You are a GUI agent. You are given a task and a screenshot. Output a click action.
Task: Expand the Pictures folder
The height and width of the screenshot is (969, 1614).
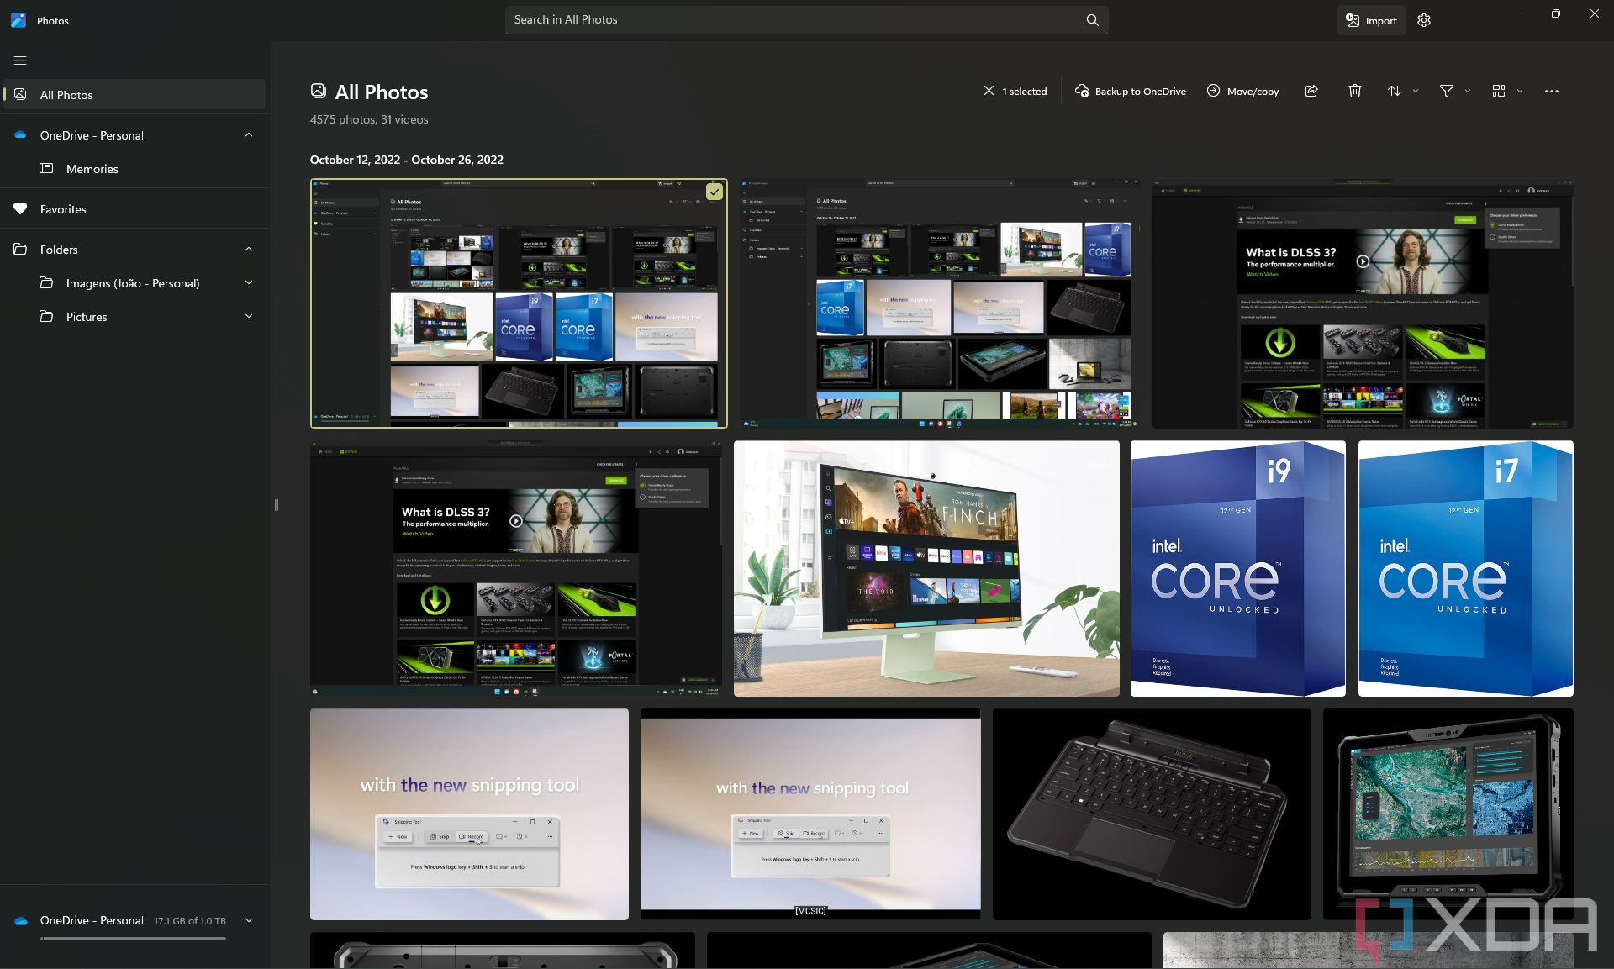[x=249, y=317]
